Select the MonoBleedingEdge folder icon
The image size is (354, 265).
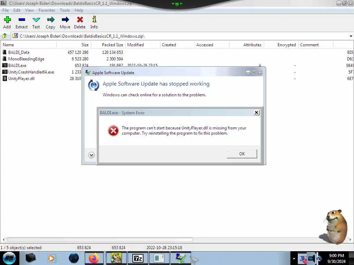tap(4, 59)
